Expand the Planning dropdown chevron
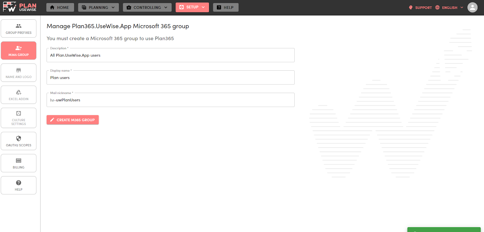 pos(113,8)
